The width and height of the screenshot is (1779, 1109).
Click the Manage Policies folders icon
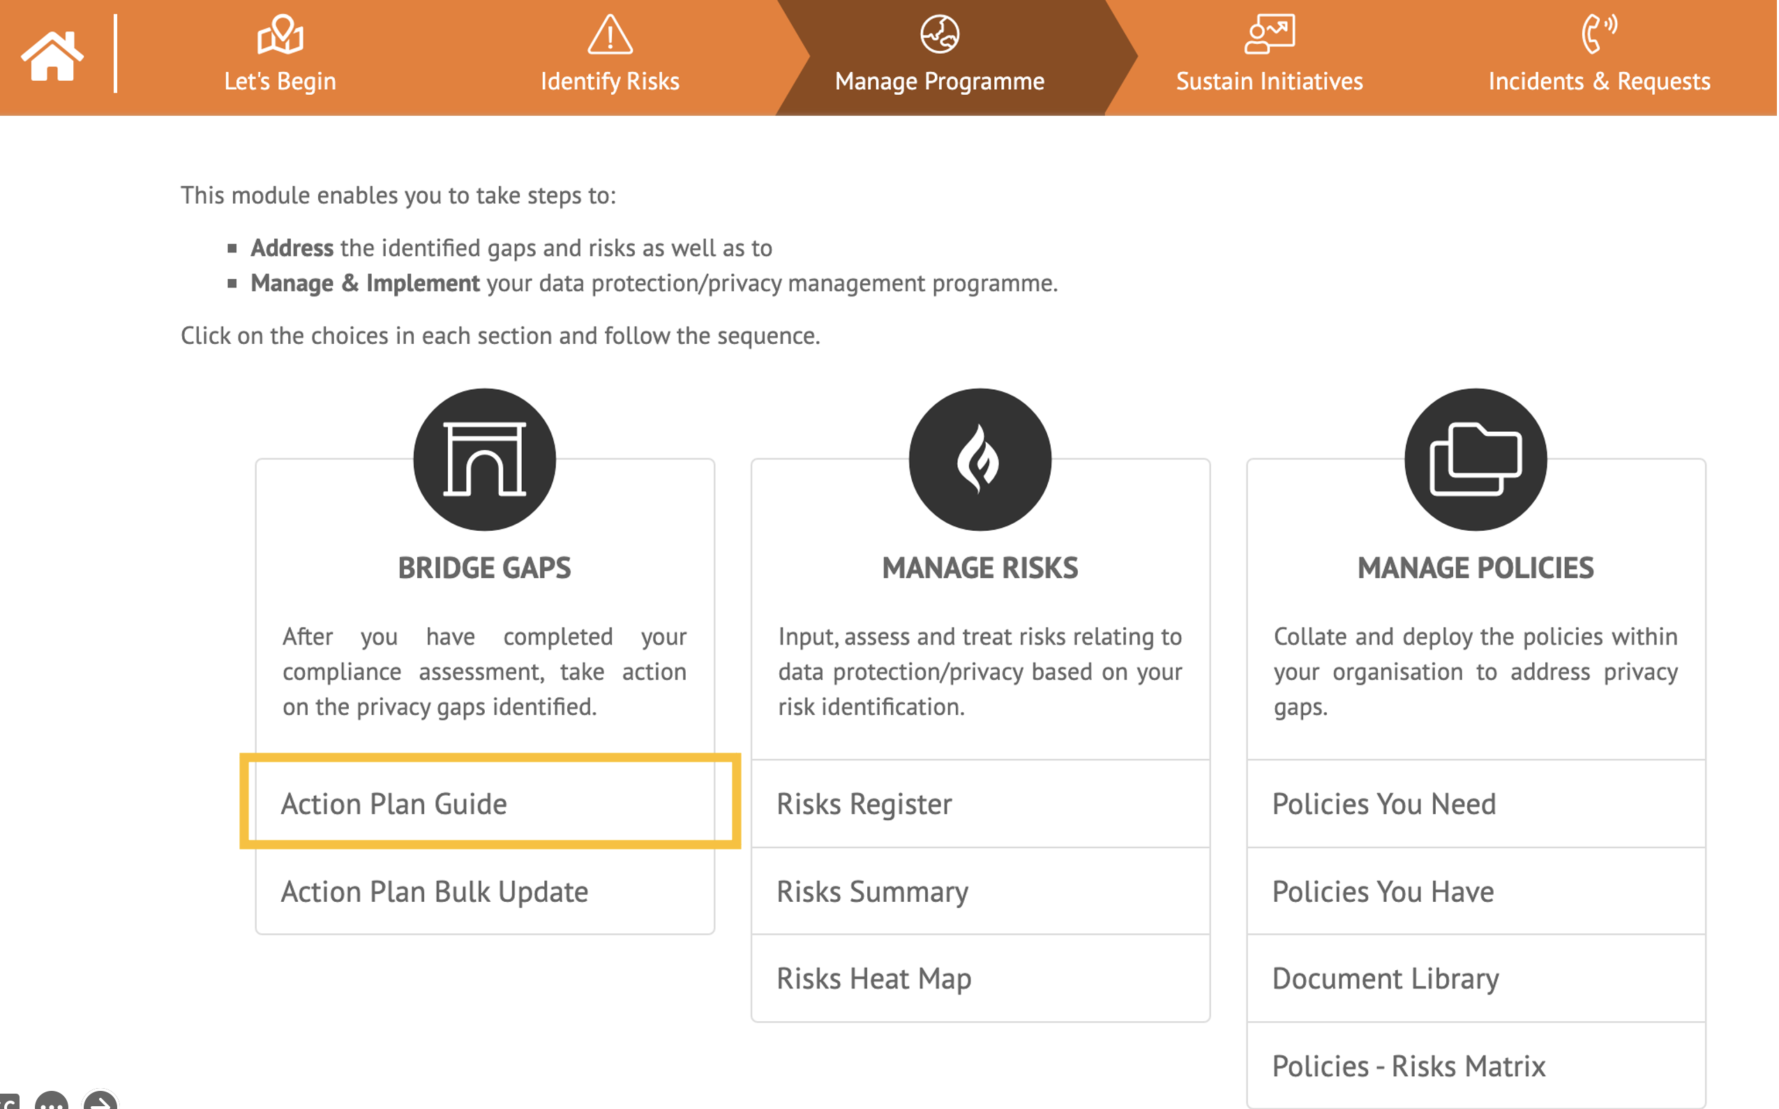point(1476,459)
